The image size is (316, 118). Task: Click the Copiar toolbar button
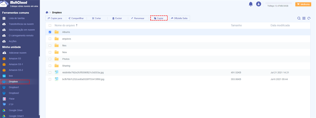pos(159,18)
